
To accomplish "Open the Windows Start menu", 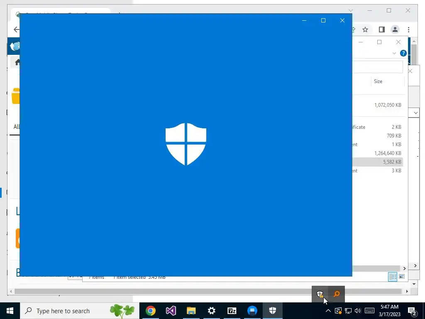I will (x=10, y=311).
